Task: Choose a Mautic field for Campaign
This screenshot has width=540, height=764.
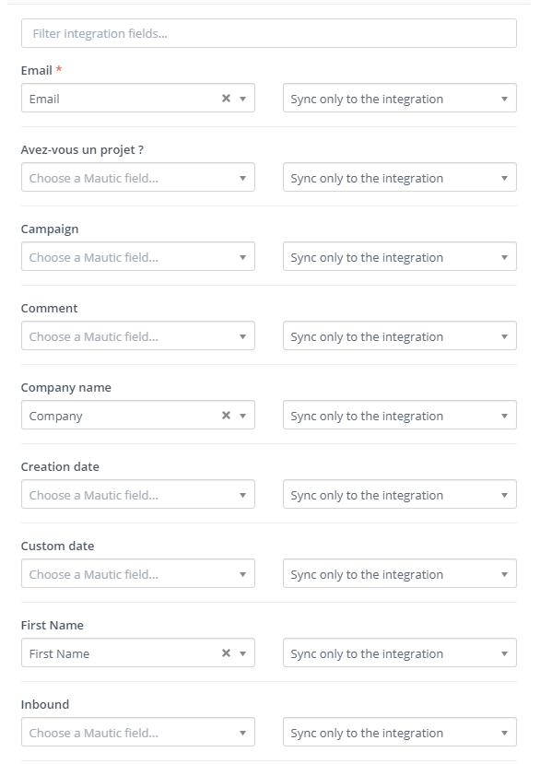Action: [x=138, y=257]
